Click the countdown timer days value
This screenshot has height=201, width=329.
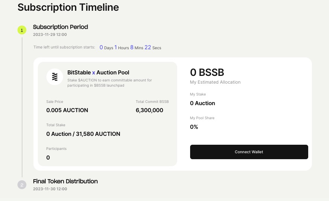point(101,47)
